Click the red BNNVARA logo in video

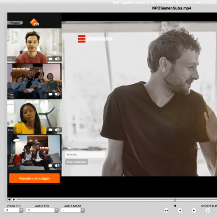(95, 39)
